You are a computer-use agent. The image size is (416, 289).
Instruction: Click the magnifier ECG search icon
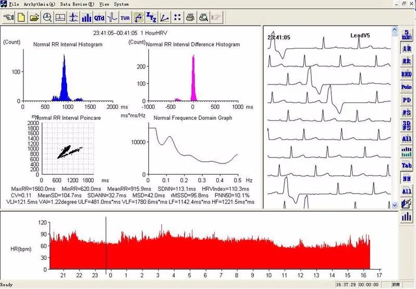pyautogui.click(x=47, y=18)
